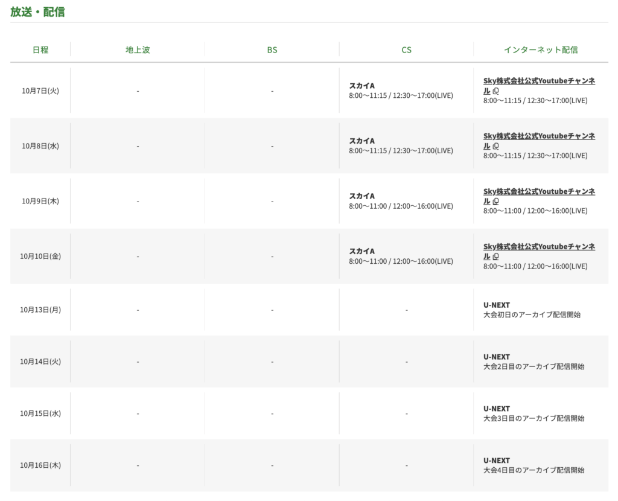Open the external link icon in the 10月10日 row
Screen dimensions: 618x501
(x=496, y=257)
